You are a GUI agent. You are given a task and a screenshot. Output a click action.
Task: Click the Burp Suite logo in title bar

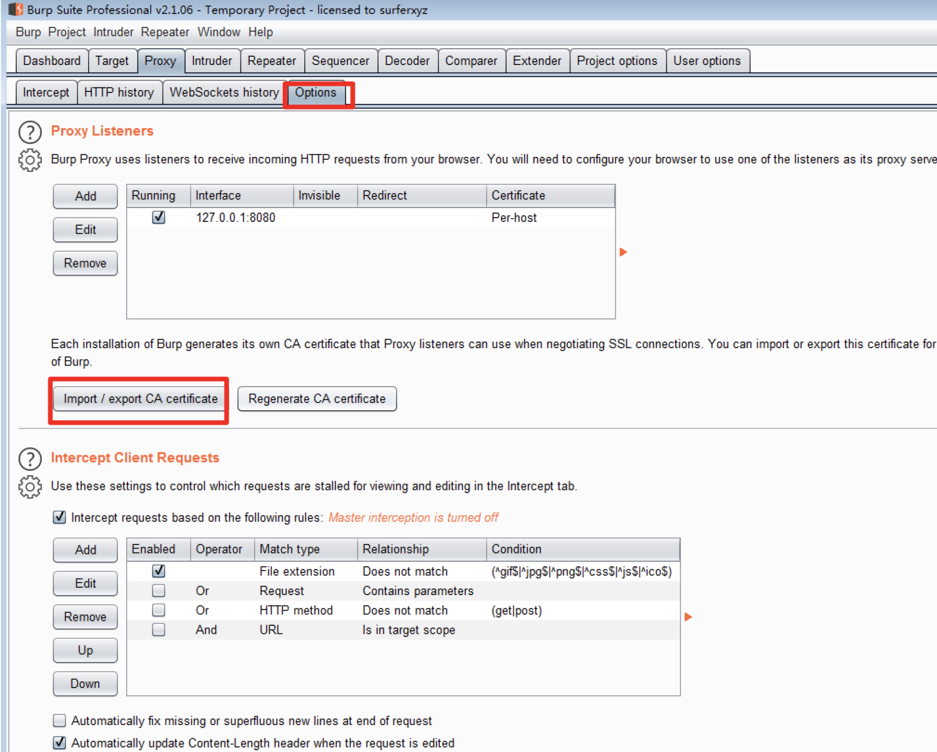[16, 9]
